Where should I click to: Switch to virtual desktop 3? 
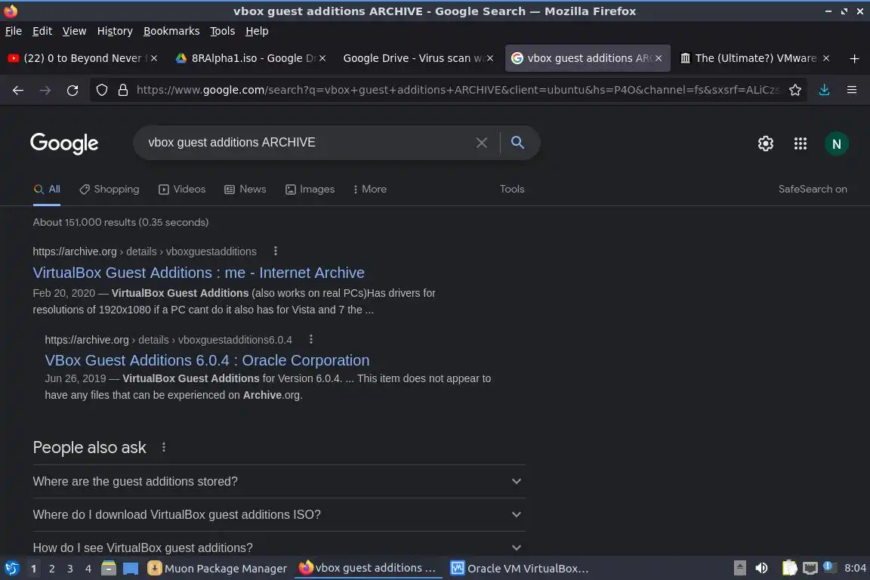[70, 569]
